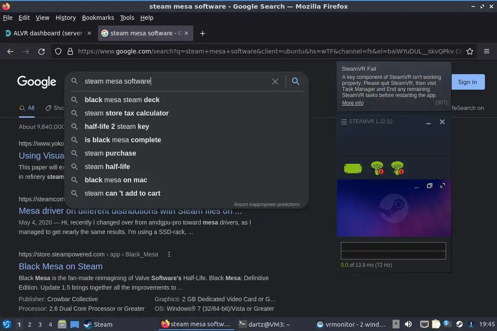Open vrmonitor windows taskbar entry
Screen dimensions: 497x331
tap(351, 325)
